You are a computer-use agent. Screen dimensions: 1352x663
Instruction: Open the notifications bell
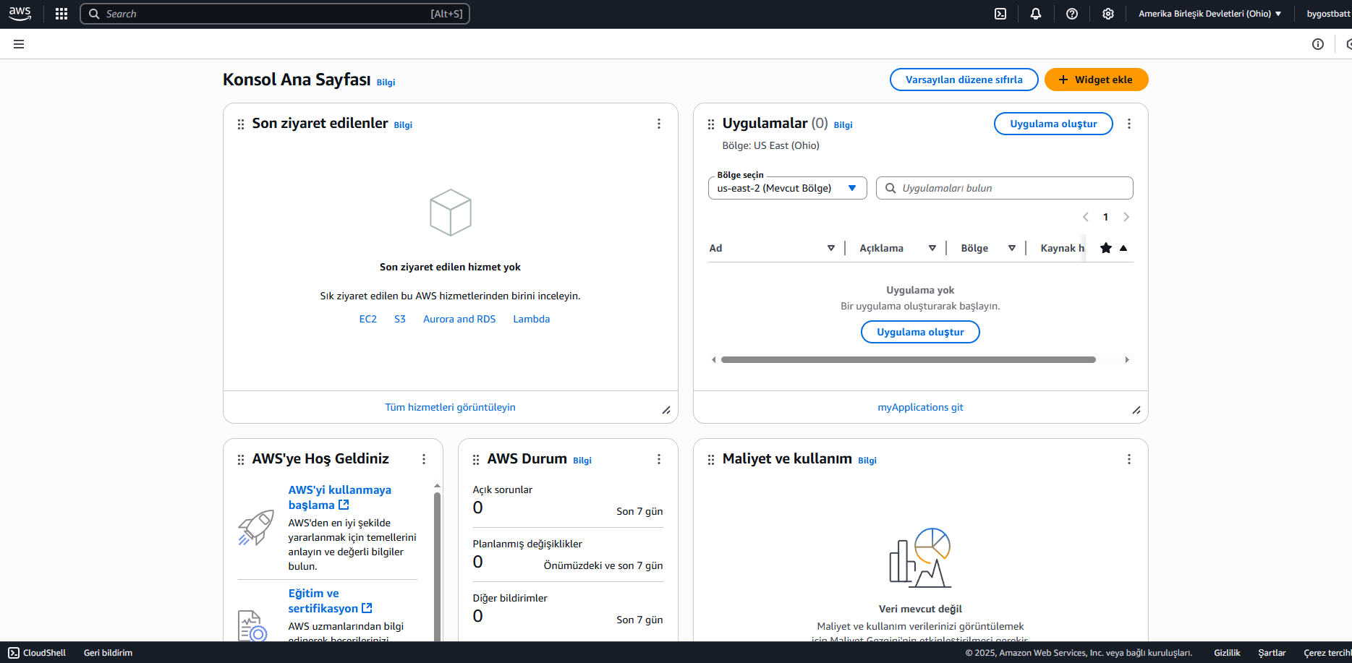pos(1036,14)
